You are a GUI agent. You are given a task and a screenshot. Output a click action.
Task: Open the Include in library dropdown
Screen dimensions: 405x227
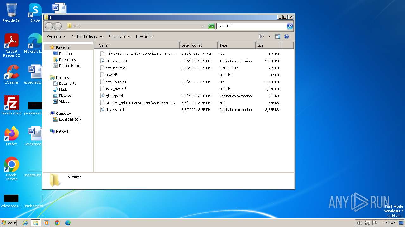[87, 37]
